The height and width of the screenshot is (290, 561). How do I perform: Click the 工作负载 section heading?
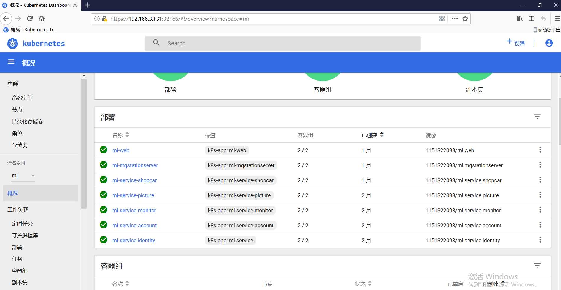18,210
